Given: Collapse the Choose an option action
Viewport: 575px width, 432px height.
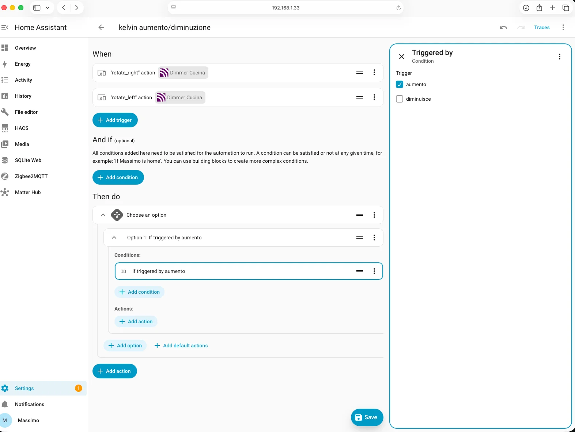Looking at the screenshot, I should [103, 215].
